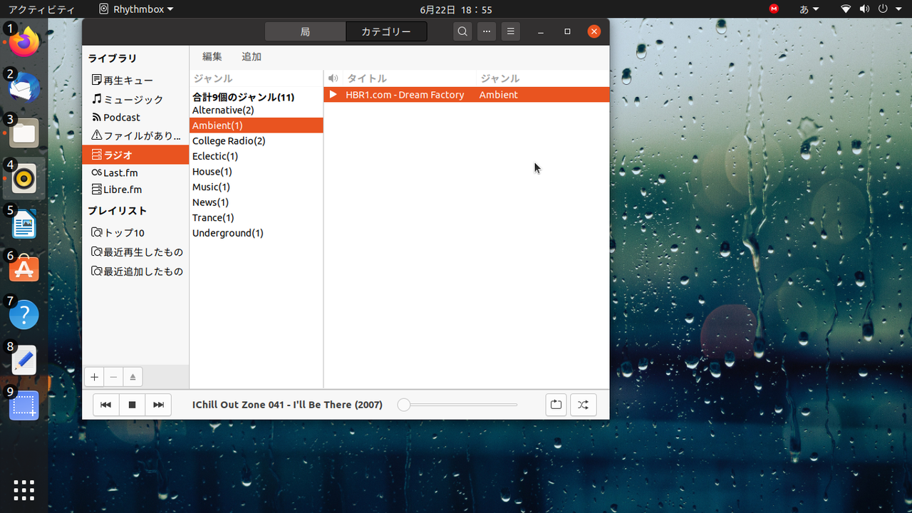Open アクティビティ overview
The image size is (912, 513).
coord(41,9)
